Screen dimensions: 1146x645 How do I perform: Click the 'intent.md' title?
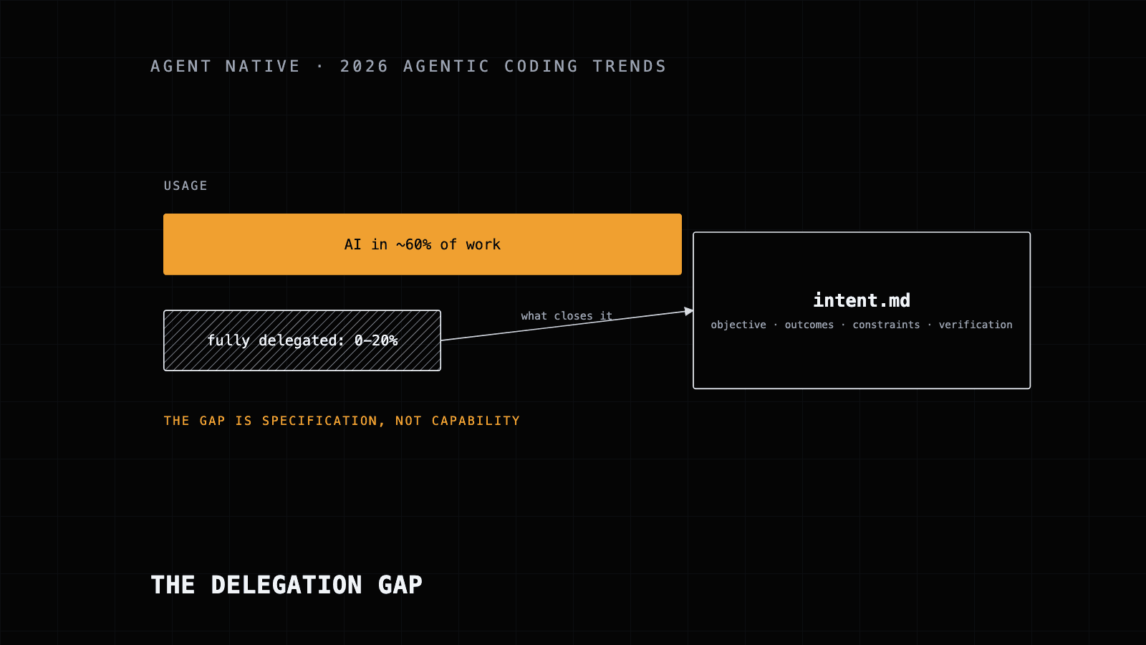point(862,300)
